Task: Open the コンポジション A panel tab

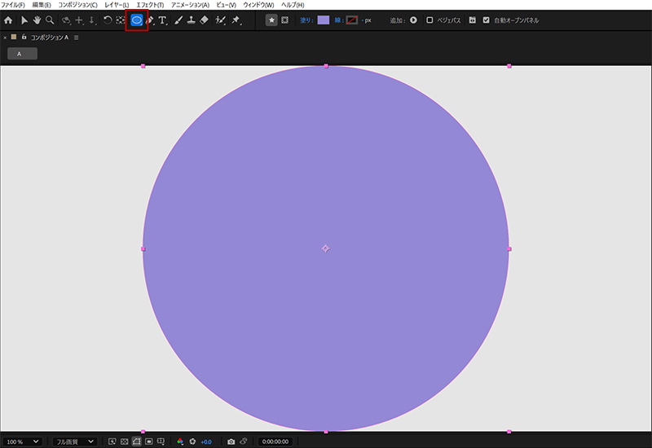Action: [49, 37]
